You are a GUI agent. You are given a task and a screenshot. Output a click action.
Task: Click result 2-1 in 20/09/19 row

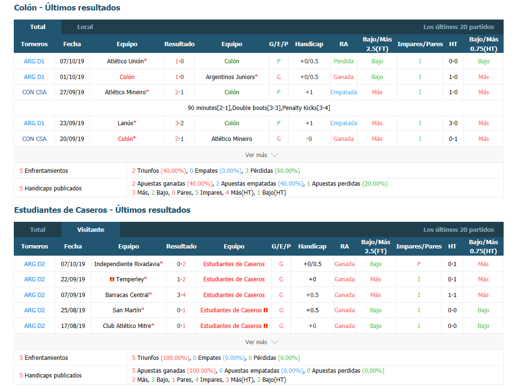coord(179,139)
